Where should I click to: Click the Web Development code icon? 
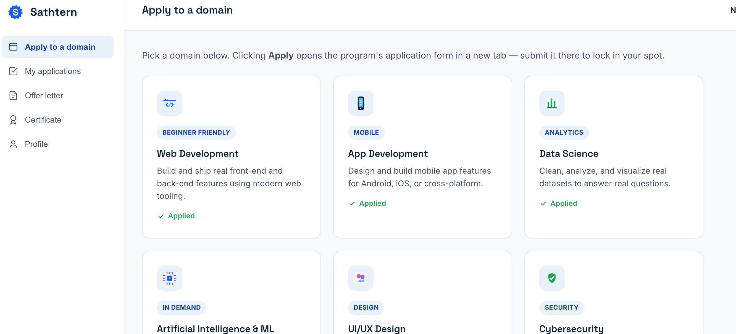[169, 103]
